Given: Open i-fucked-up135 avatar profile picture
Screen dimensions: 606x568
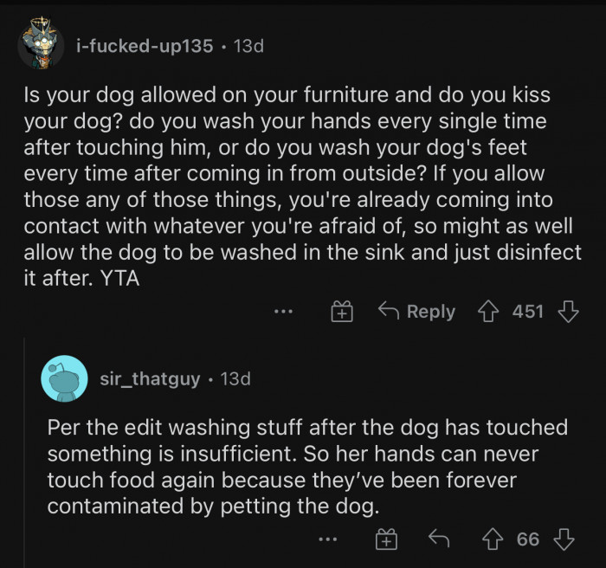Looking at the screenshot, I should click(x=40, y=45).
